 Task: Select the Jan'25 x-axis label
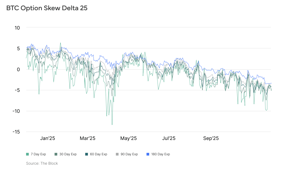coord(48,139)
